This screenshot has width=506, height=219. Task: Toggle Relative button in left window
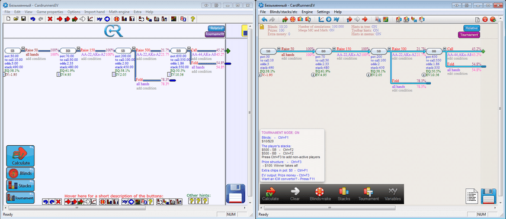[216, 28]
